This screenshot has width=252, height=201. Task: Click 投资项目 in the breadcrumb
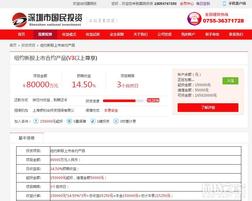[x=28, y=45]
